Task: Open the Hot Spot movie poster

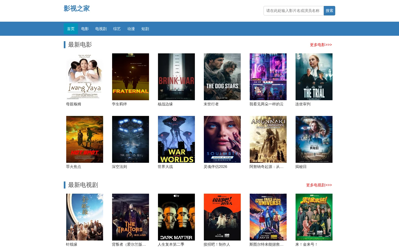Action: 85,139
